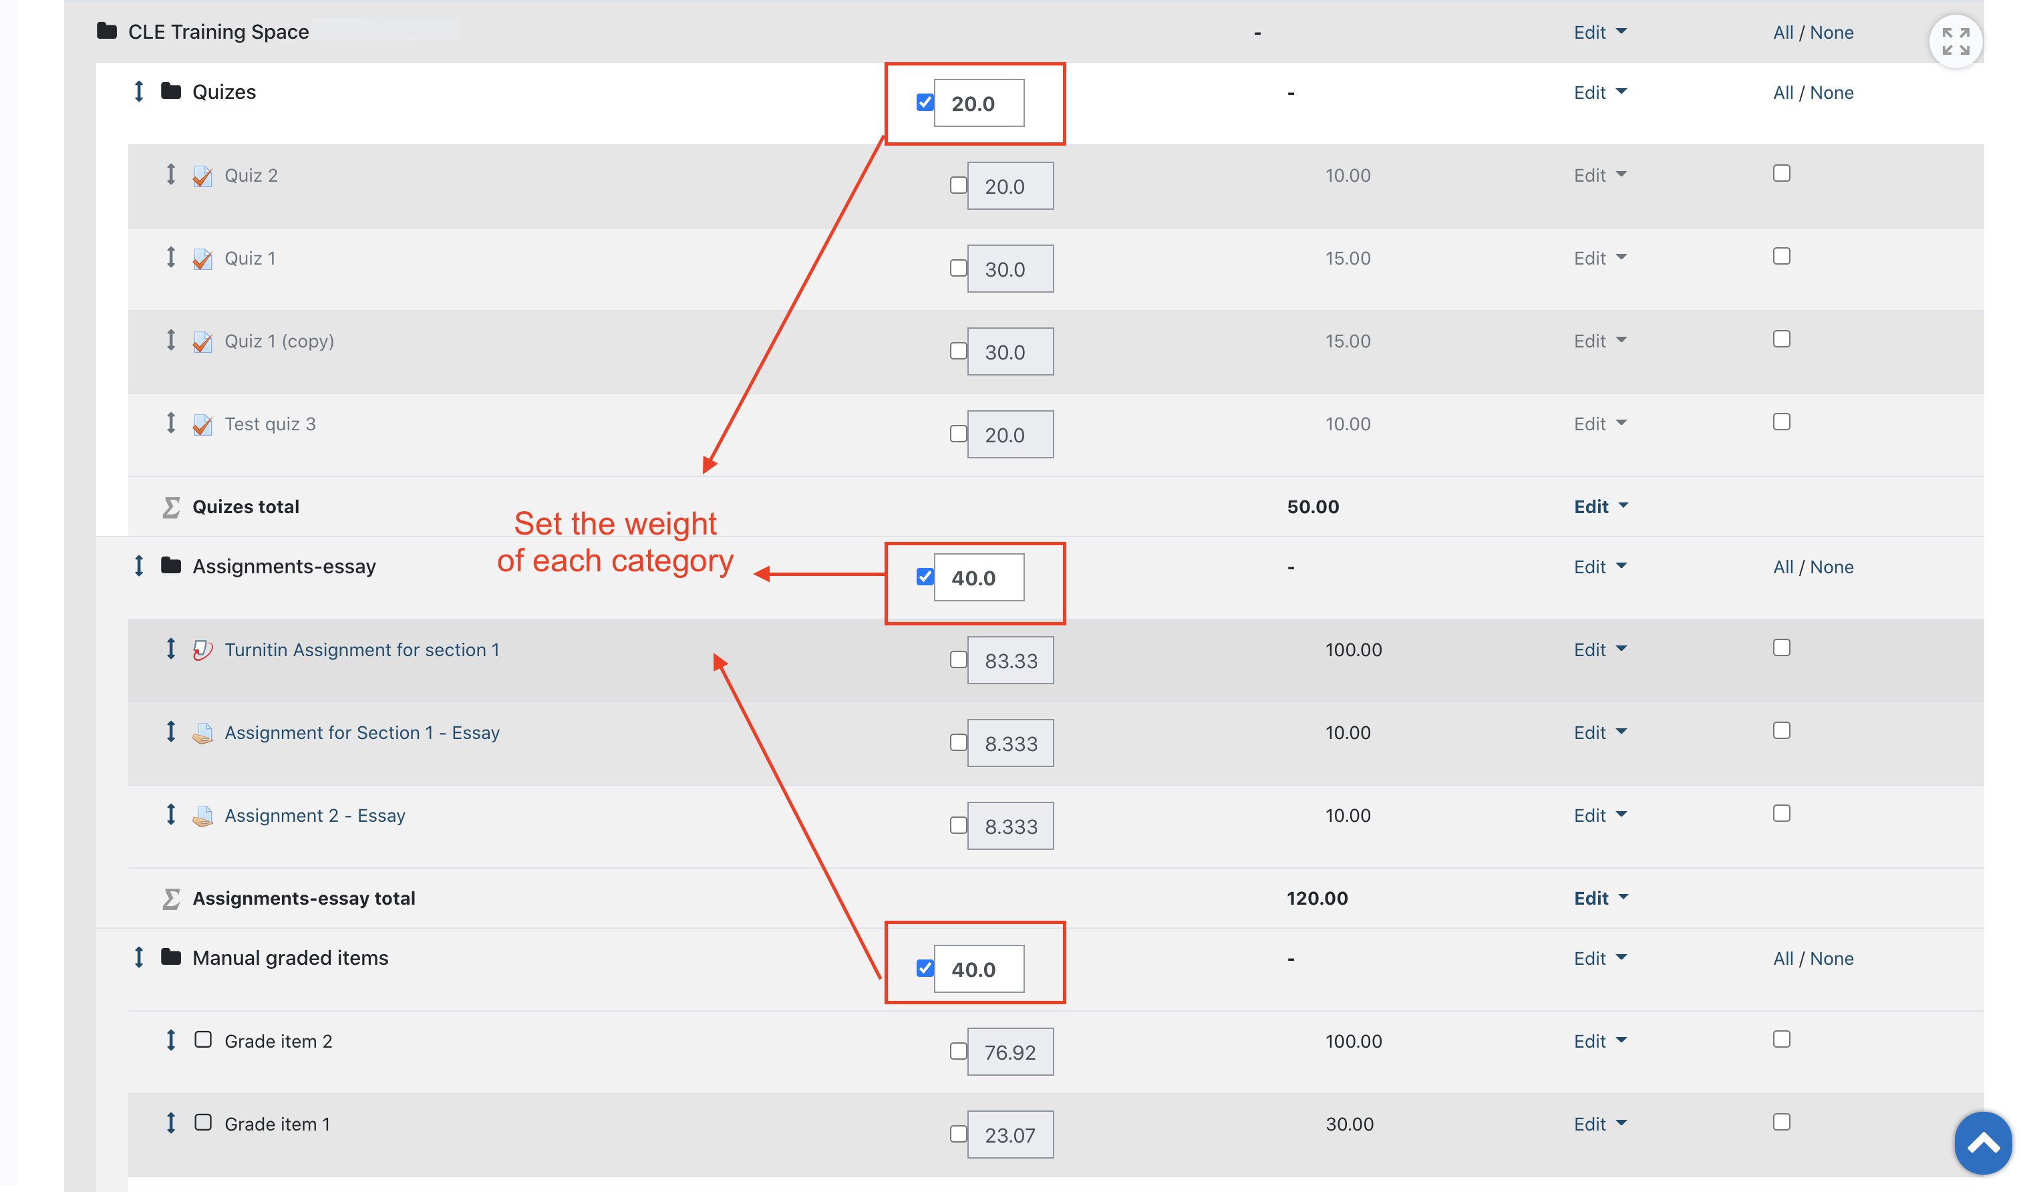Open Edit dropdown for Assignments-essay total

(x=1601, y=899)
